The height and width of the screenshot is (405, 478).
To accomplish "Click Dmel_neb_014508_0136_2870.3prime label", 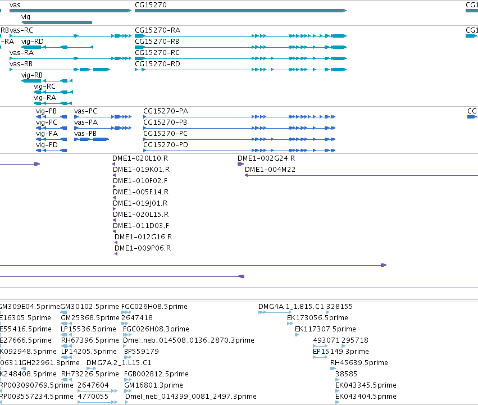I will (189, 340).
